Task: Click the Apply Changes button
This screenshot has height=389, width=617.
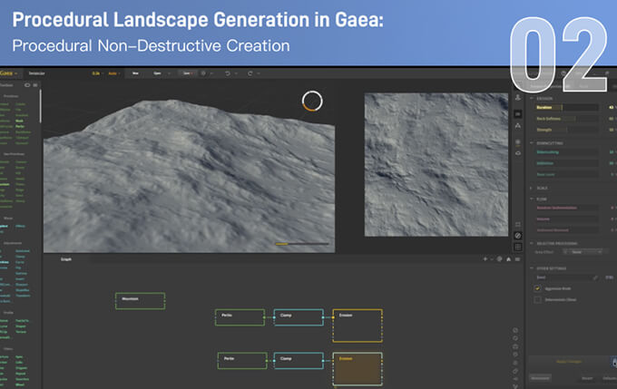Action: (x=569, y=362)
